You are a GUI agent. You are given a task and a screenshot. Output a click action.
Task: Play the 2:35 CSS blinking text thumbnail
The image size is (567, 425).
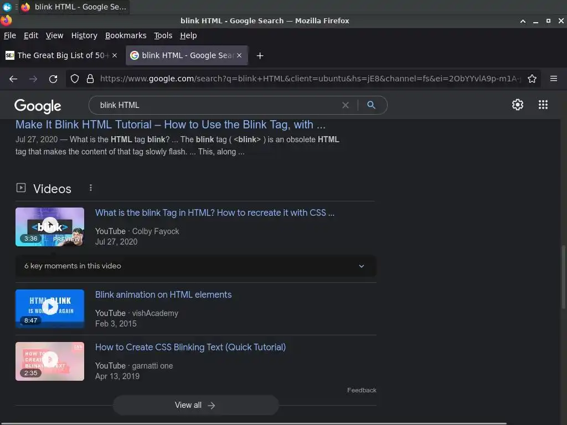tap(50, 361)
